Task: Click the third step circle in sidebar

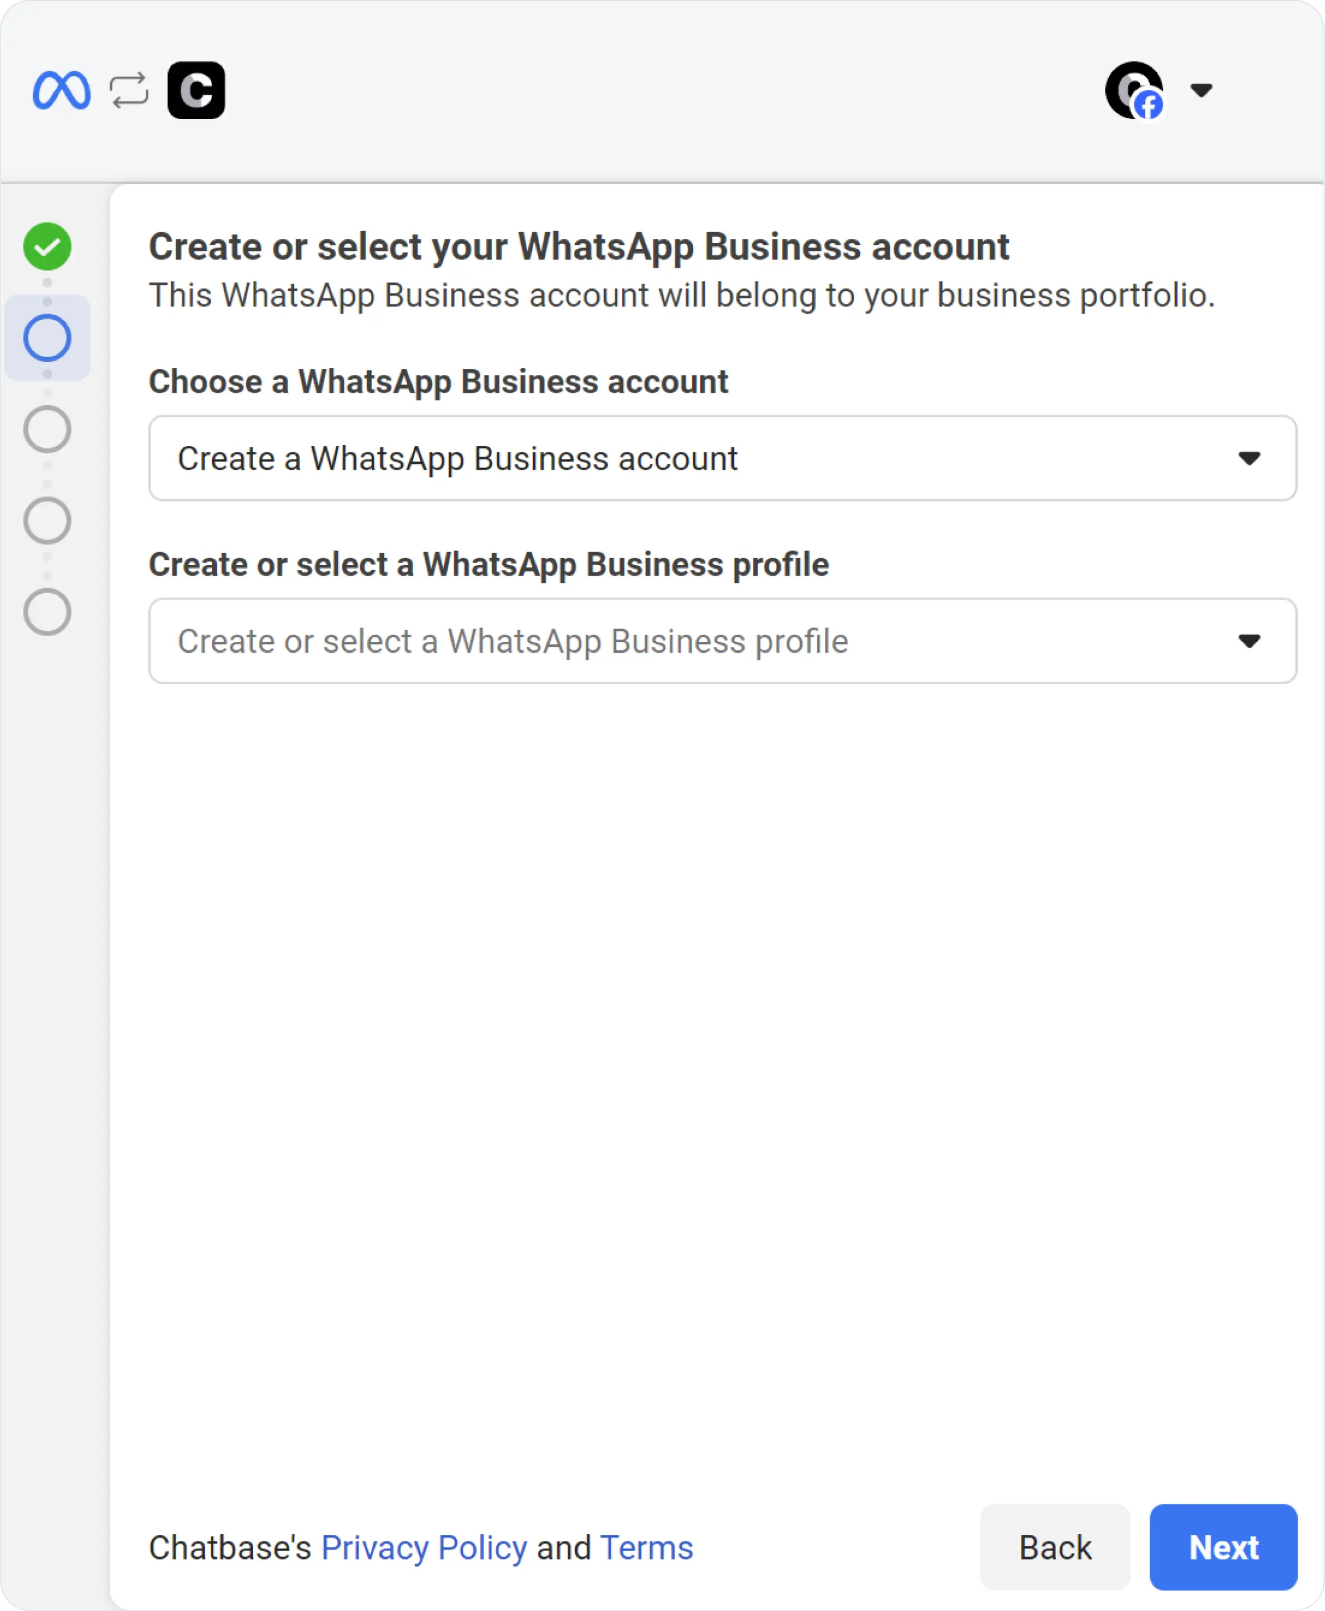Action: point(47,429)
